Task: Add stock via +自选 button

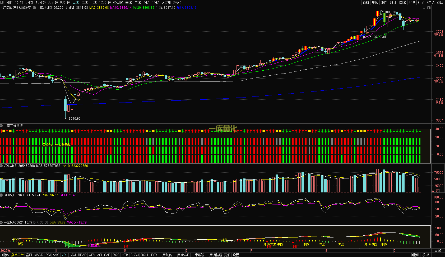Action: point(430,2)
